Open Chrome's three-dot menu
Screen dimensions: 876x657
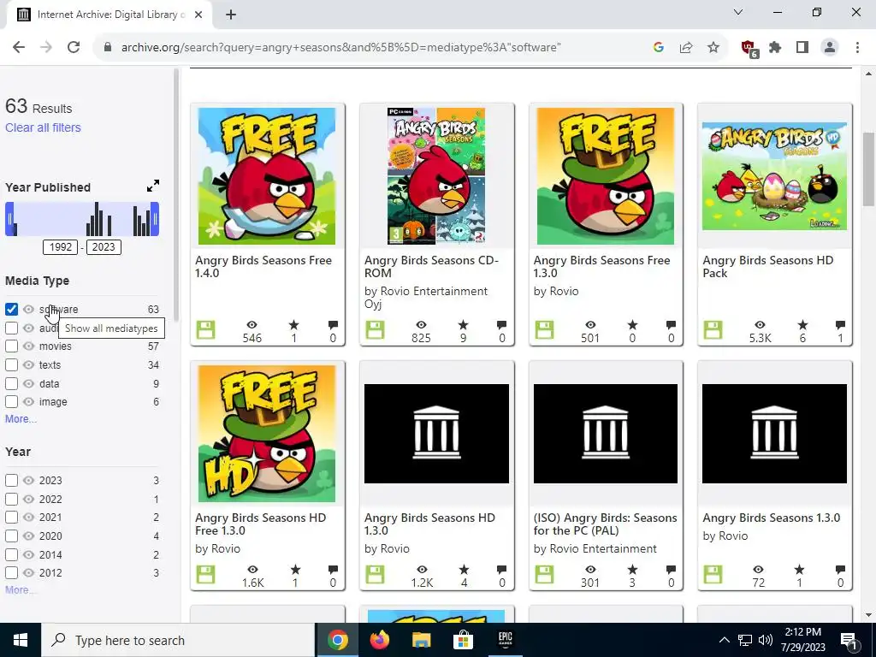(x=857, y=48)
